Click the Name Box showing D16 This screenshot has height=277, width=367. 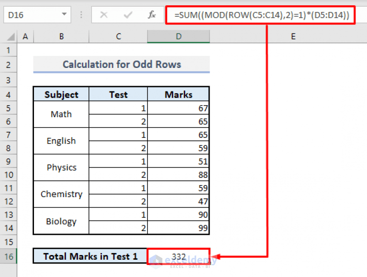[x=37, y=15]
